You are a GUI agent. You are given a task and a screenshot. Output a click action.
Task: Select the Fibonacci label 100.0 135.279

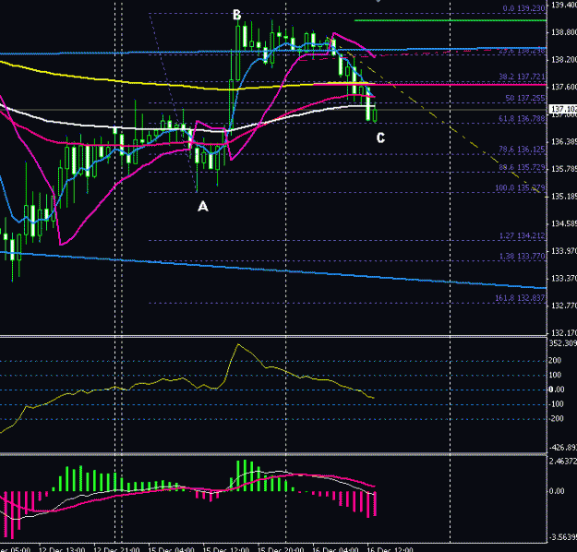pyautogui.click(x=520, y=188)
